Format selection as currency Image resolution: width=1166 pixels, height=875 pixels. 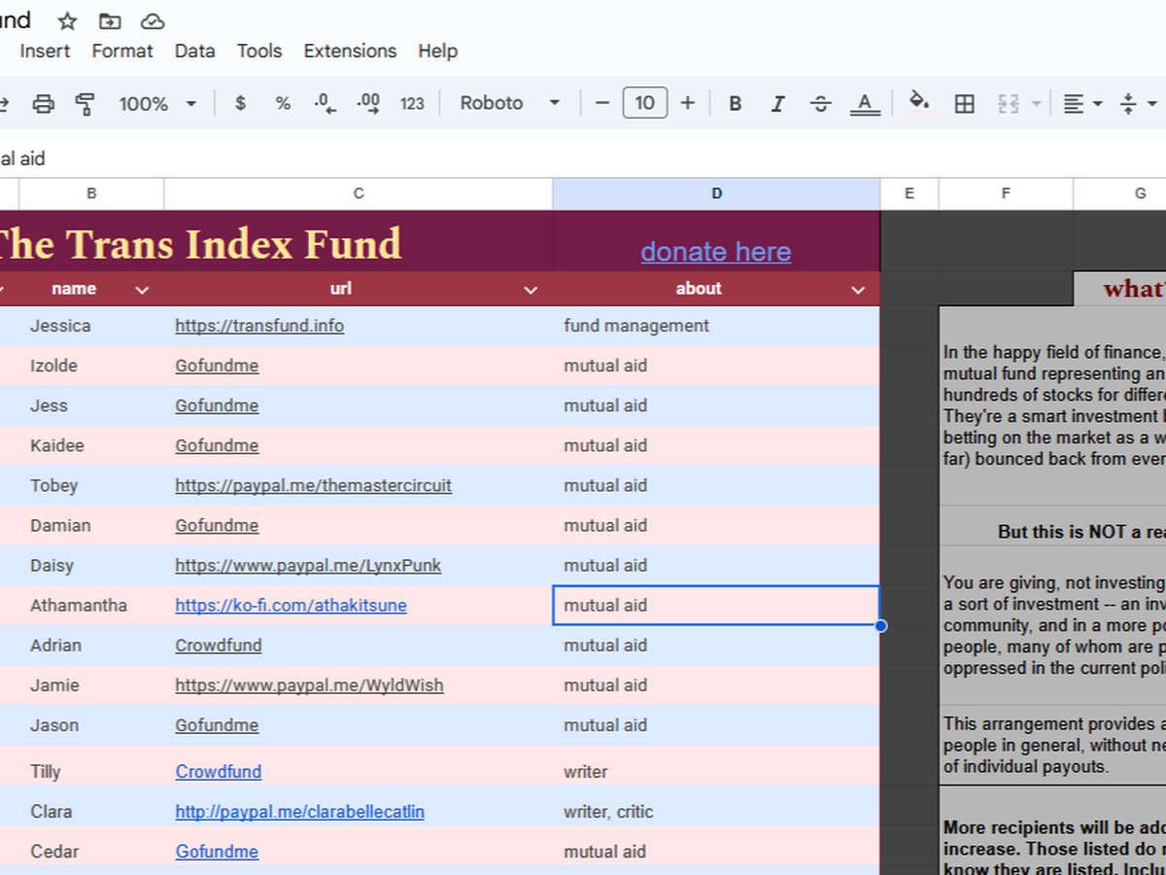coord(240,103)
